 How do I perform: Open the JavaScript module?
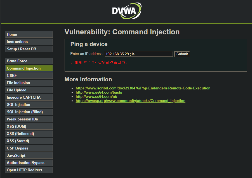29,156
